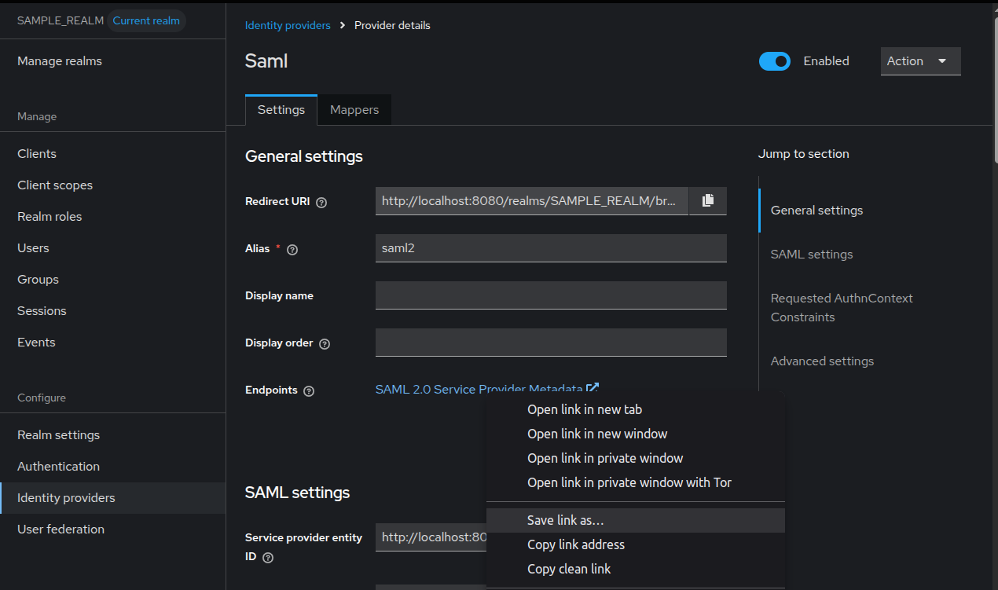Show help for Display order
Image resolution: width=998 pixels, height=590 pixels.
tap(325, 343)
